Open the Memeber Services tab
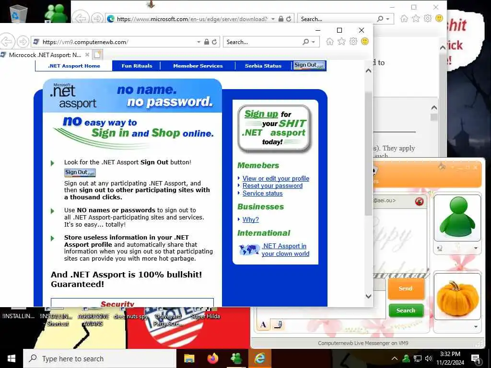The image size is (491, 368). (x=198, y=66)
